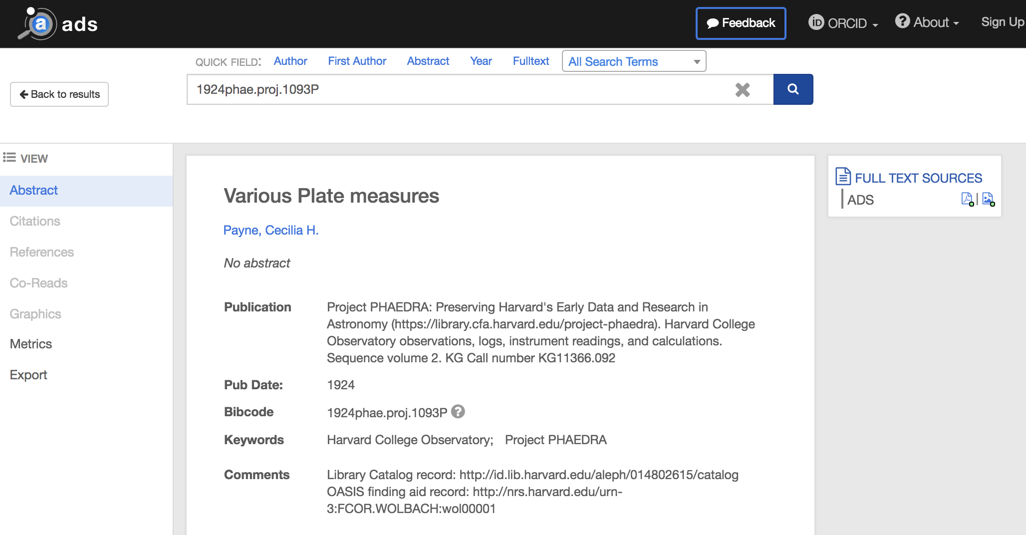Screen dimensions: 1026x535
Task: Switch to the Metrics view
Action: point(31,344)
